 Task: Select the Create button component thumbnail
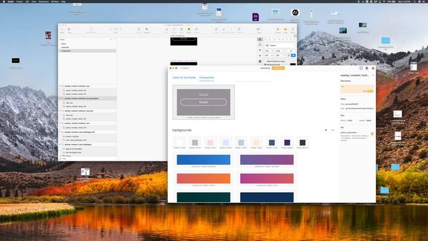pos(203,102)
